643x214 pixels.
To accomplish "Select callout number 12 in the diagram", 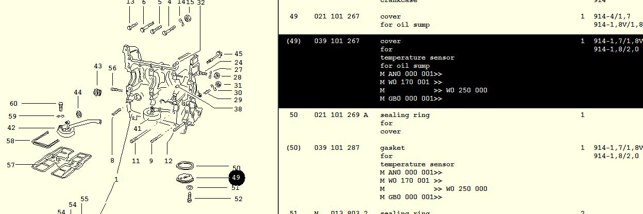I will click(168, 161).
